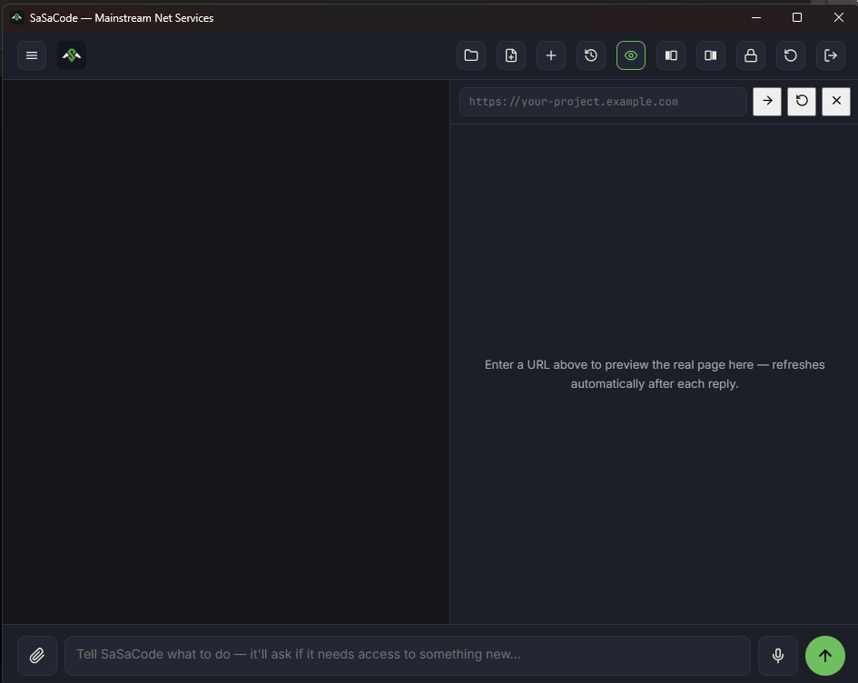Reload the preview pane

click(x=802, y=101)
